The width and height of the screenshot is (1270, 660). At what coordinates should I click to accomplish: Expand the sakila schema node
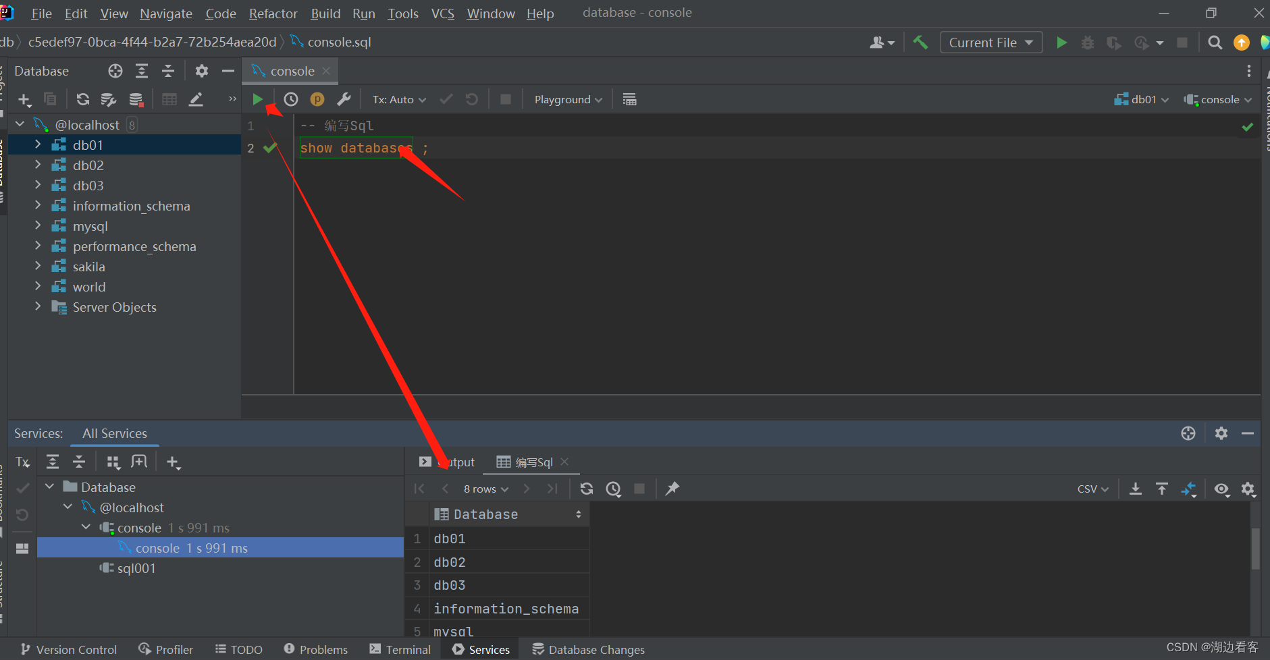coord(38,266)
